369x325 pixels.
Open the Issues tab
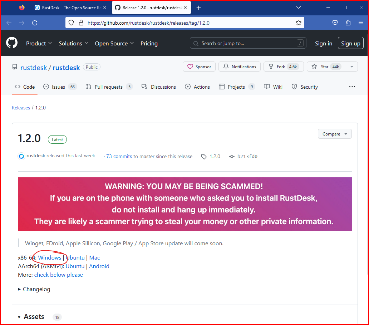click(60, 87)
